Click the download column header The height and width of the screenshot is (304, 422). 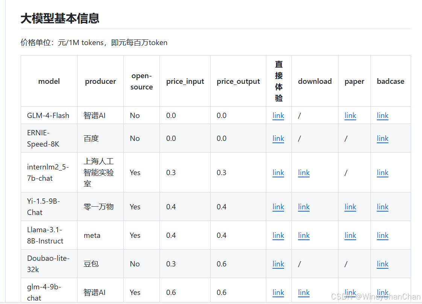click(x=315, y=81)
